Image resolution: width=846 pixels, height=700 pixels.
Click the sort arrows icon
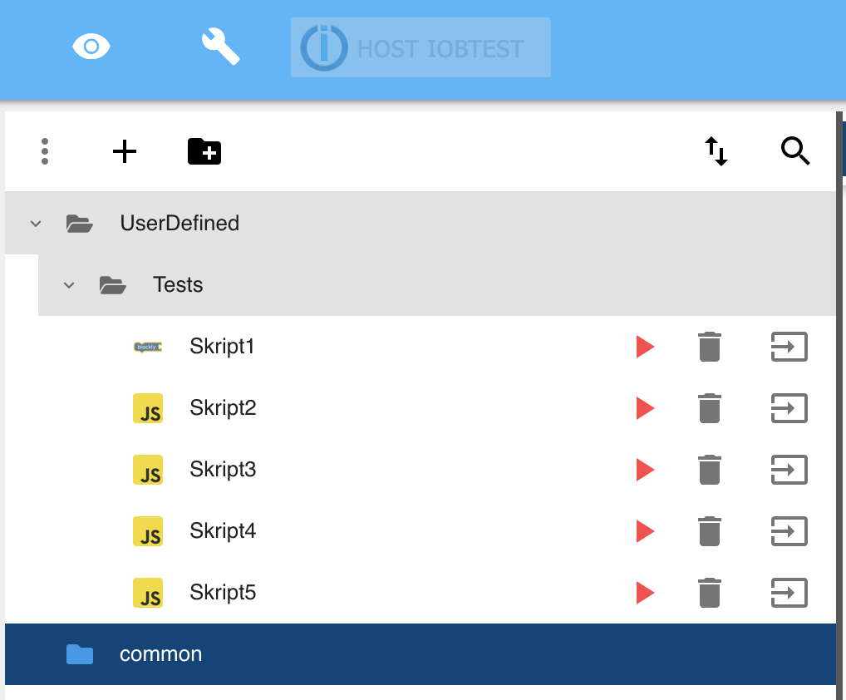coord(716,151)
